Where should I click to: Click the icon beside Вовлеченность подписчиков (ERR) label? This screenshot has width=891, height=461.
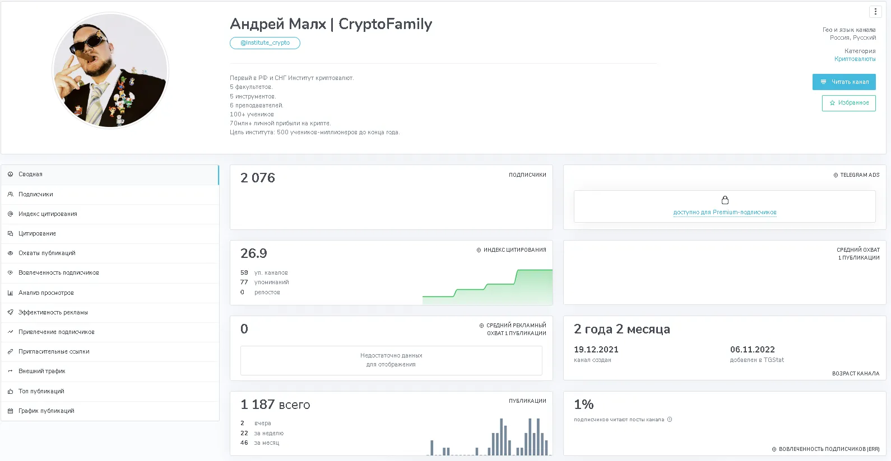click(774, 449)
